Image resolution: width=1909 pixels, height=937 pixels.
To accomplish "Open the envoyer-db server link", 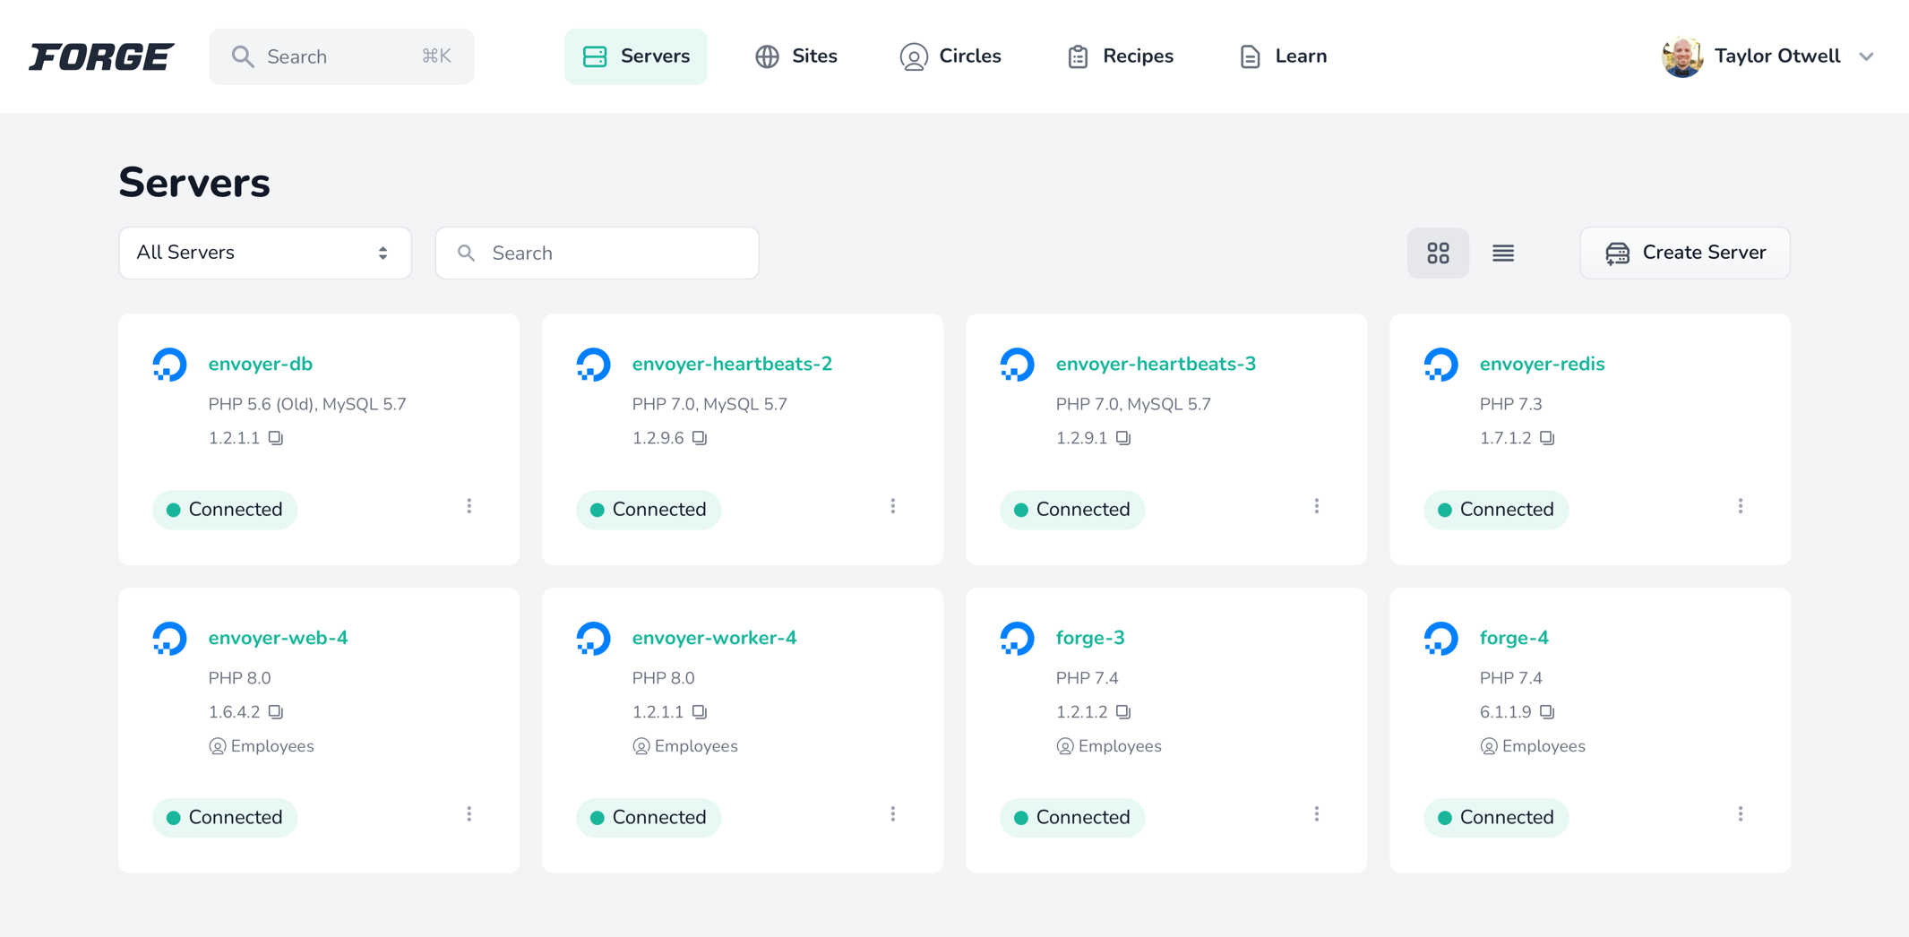I will (x=261, y=364).
